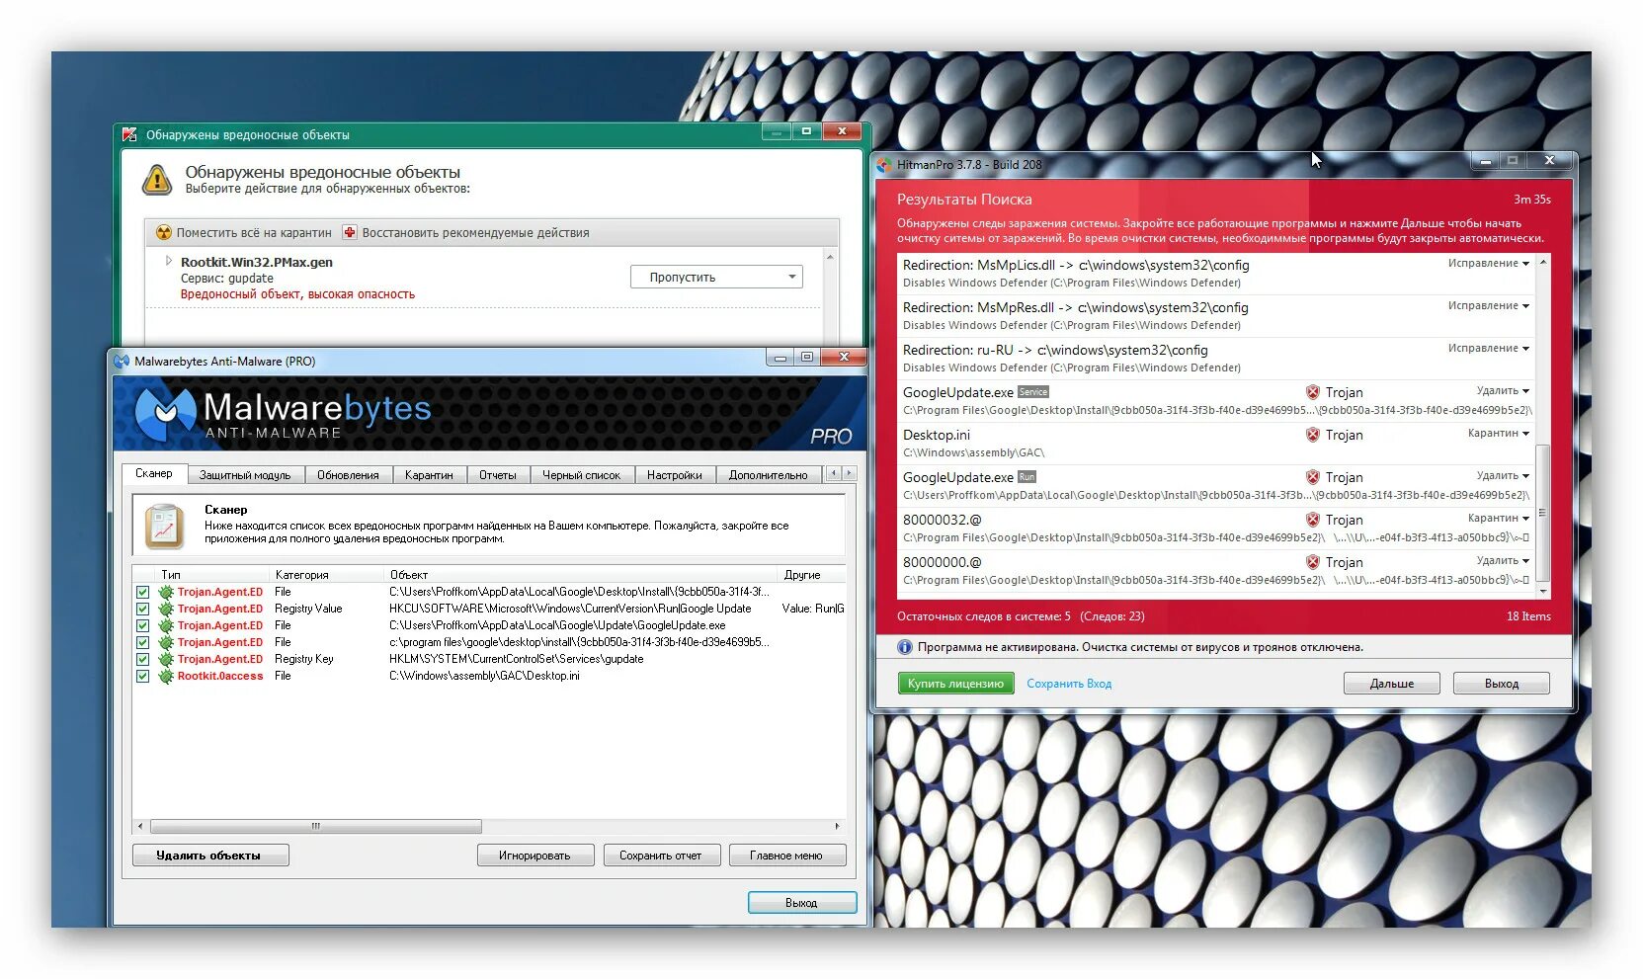Open Карантин dropdown for 80000032.@

[1498, 519]
